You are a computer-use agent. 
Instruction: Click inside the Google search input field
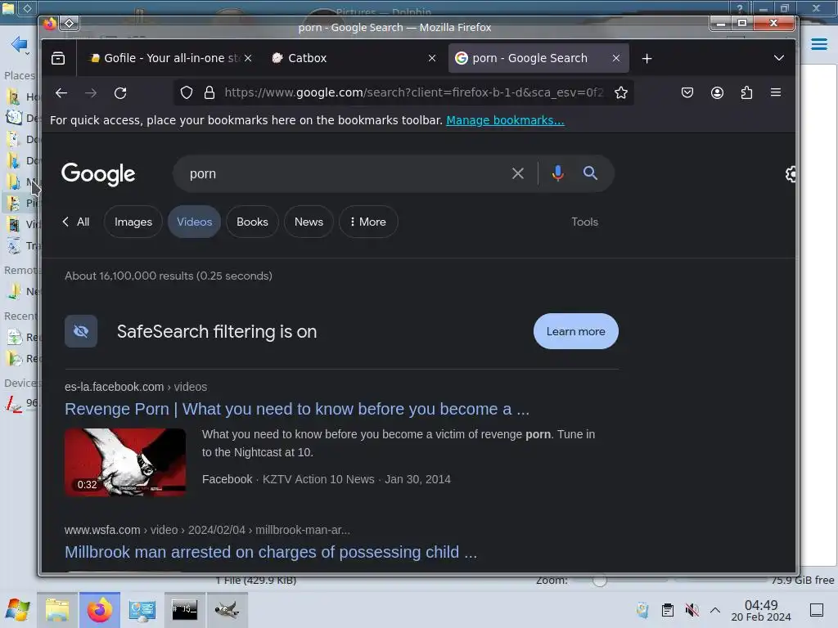tap(342, 173)
